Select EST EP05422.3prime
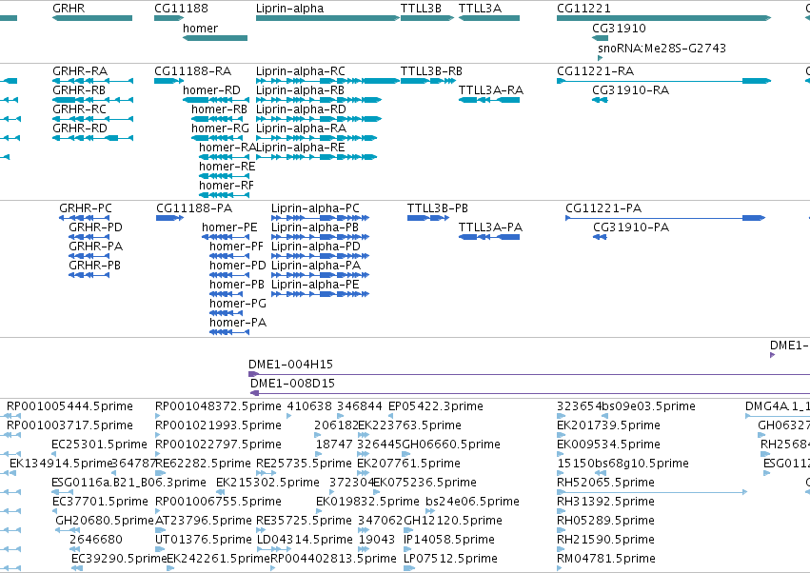The image size is (810, 573). 436,406
